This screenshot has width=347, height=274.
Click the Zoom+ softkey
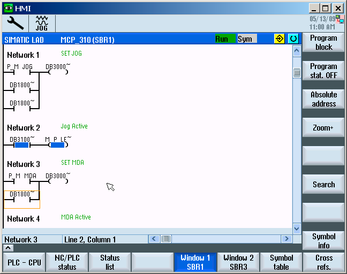323,127
